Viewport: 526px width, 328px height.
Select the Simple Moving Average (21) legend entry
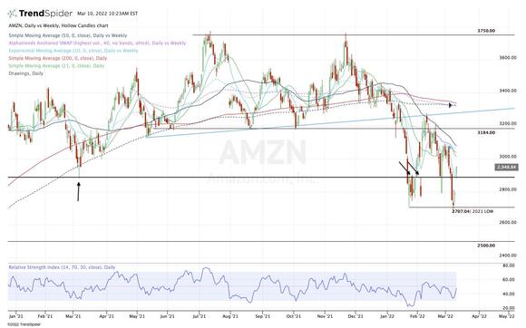coord(56,65)
